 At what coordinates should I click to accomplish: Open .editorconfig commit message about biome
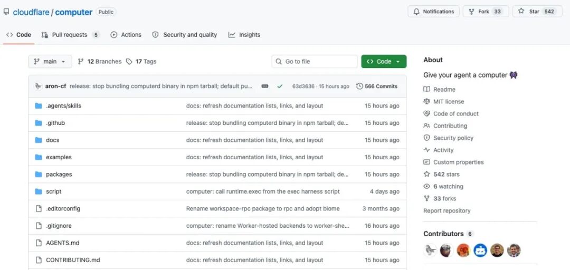(263, 209)
